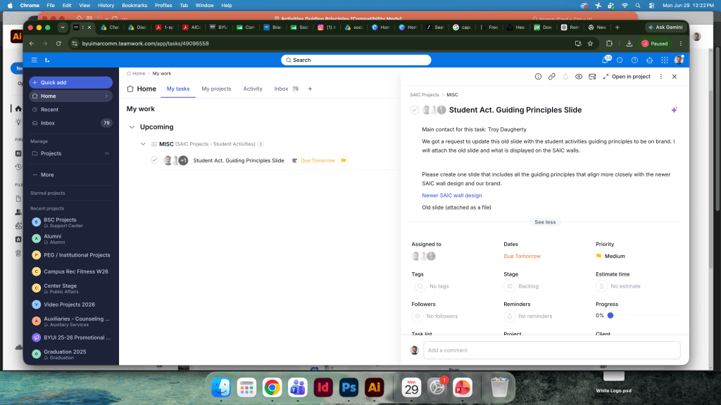Click the notifications bell in top bar
This screenshot has width=721, height=405.
[x=605, y=60]
